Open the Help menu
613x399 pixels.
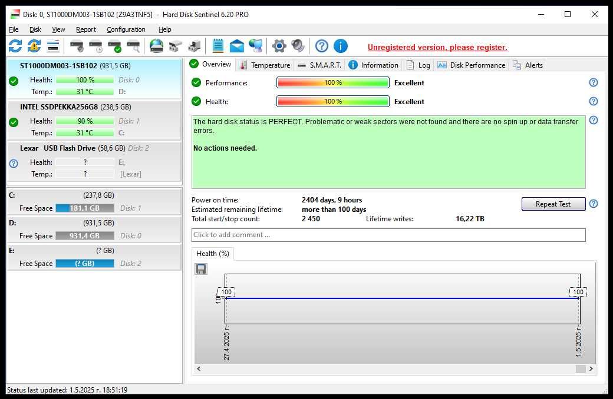(x=164, y=29)
